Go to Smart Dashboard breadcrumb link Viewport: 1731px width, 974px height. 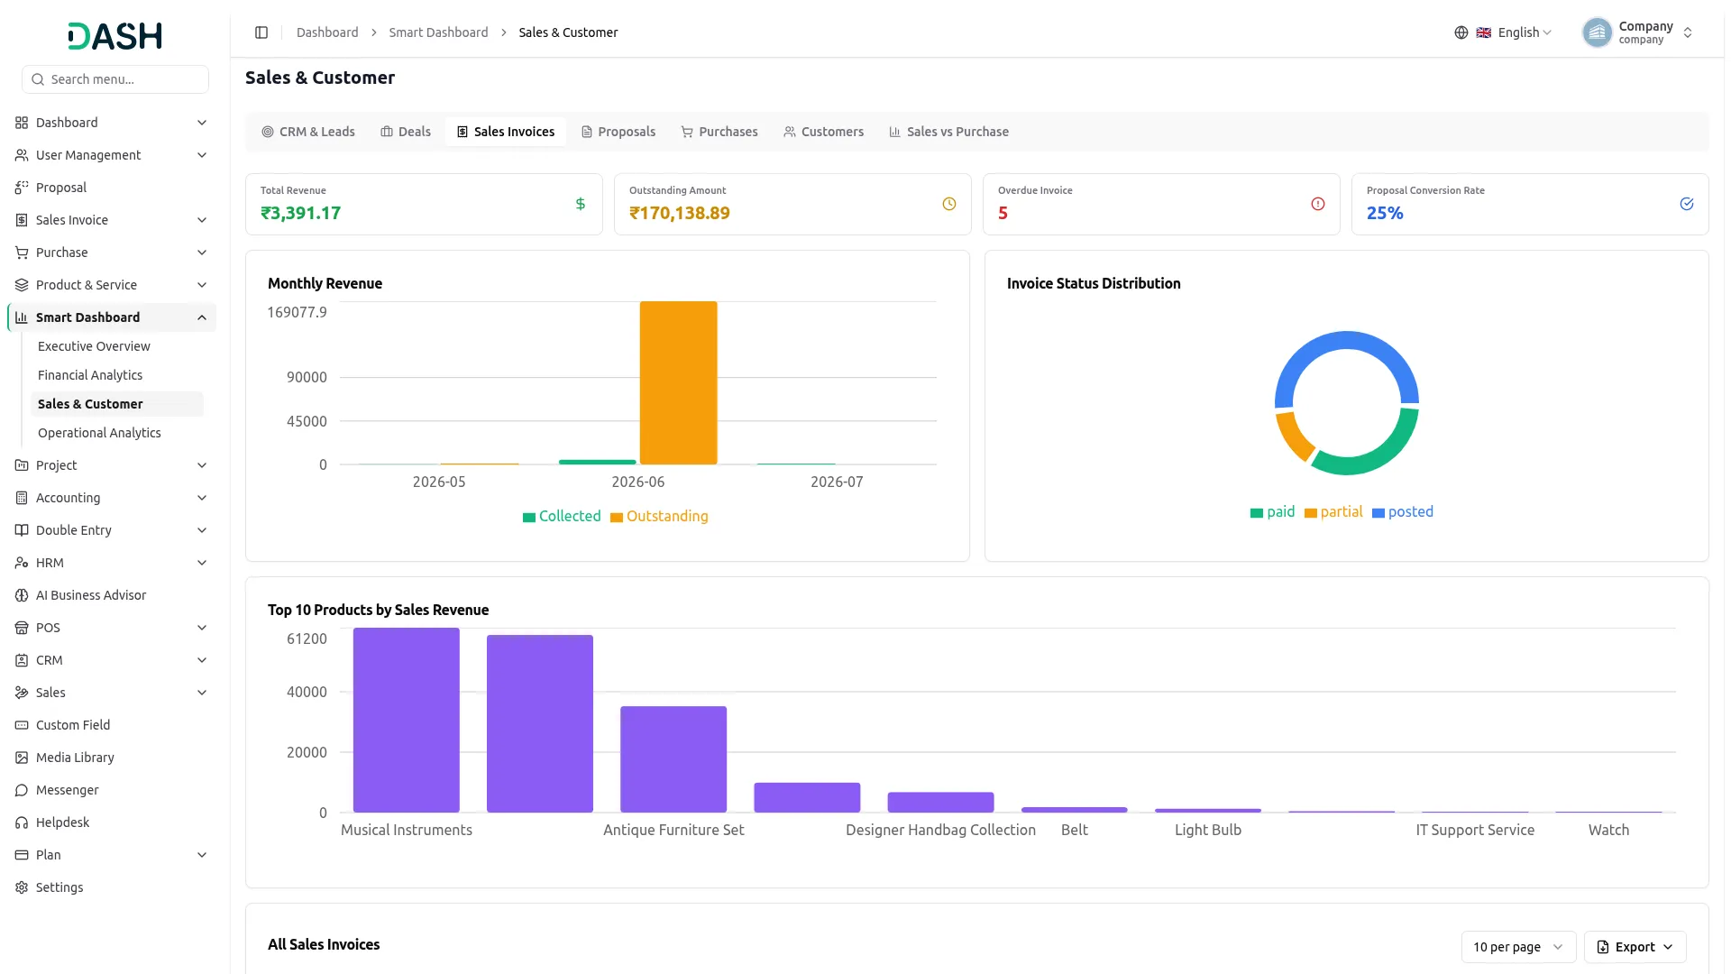438,32
